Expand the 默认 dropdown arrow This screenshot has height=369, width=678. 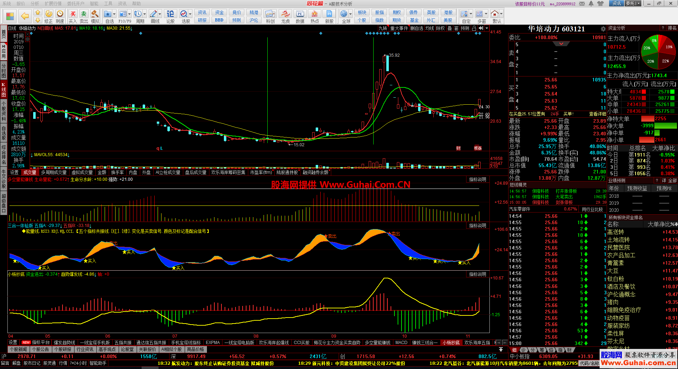point(501,14)
